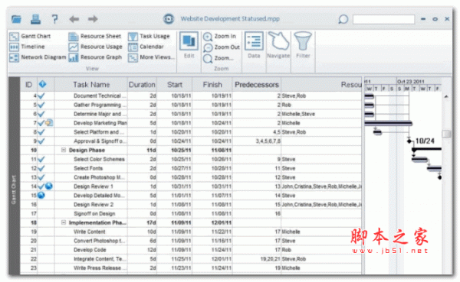The height and width of the screenshot is (282, 460).
Task: Click the ID column header
Action: pyautogui.click(x=29, y=85)
